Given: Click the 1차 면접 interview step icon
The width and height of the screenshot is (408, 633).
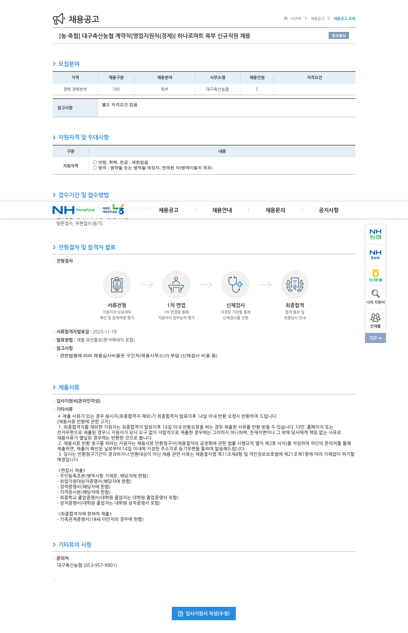Looking at the screenshot, I should pyautogui.click(x=176, y=285).
